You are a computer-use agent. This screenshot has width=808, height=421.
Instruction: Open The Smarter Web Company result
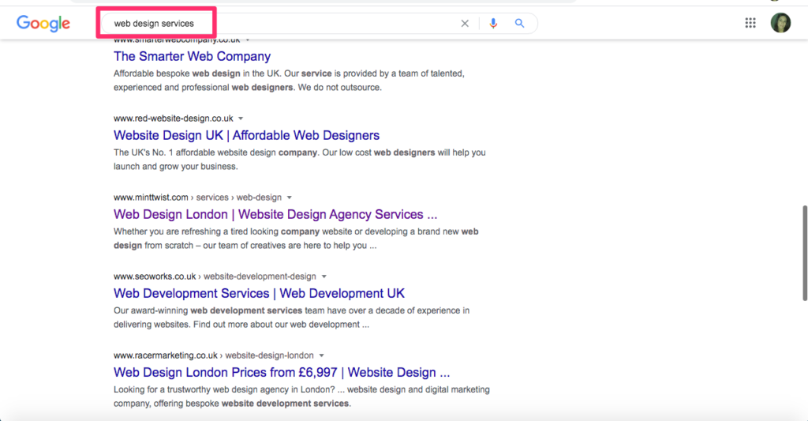coord(193,56)
